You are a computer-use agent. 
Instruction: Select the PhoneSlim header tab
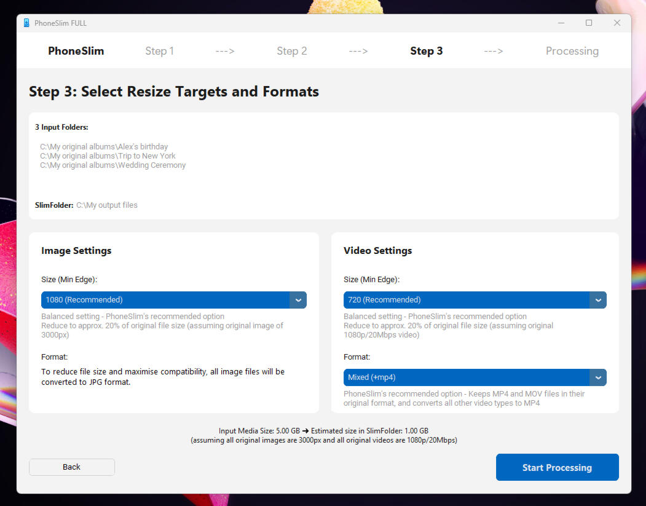[76, 51]
